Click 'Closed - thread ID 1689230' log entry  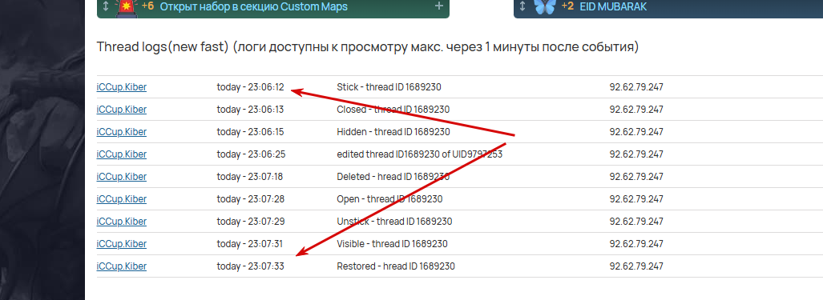pyautogui.click(x=393, y=110)
